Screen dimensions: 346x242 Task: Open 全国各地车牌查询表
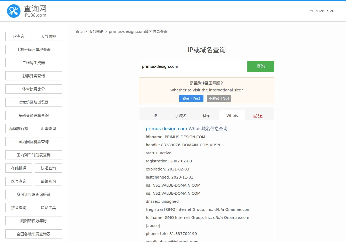click(34, 234)
